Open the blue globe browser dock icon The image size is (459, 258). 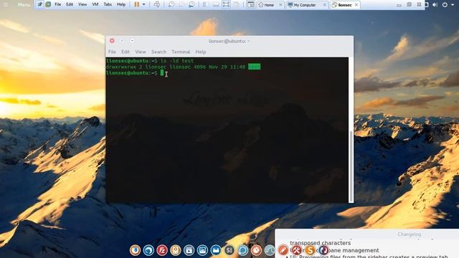coord(148,250)
